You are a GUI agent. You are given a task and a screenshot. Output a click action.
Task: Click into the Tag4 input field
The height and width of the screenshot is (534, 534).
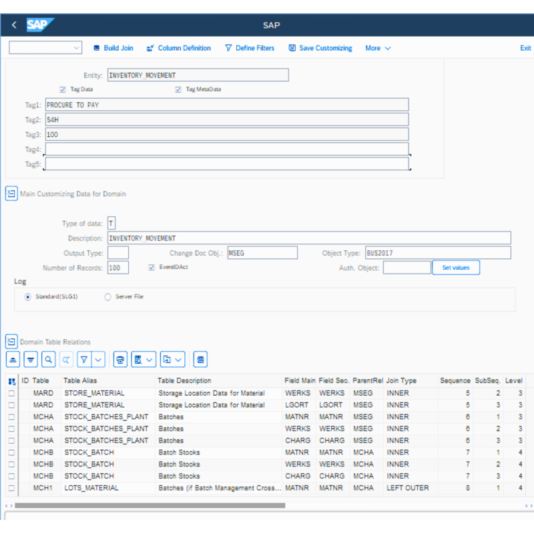click(226, 149)
